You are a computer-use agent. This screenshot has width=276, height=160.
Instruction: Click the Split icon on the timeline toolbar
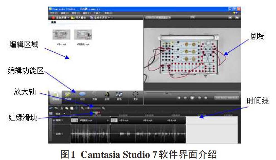coord(77,108)
